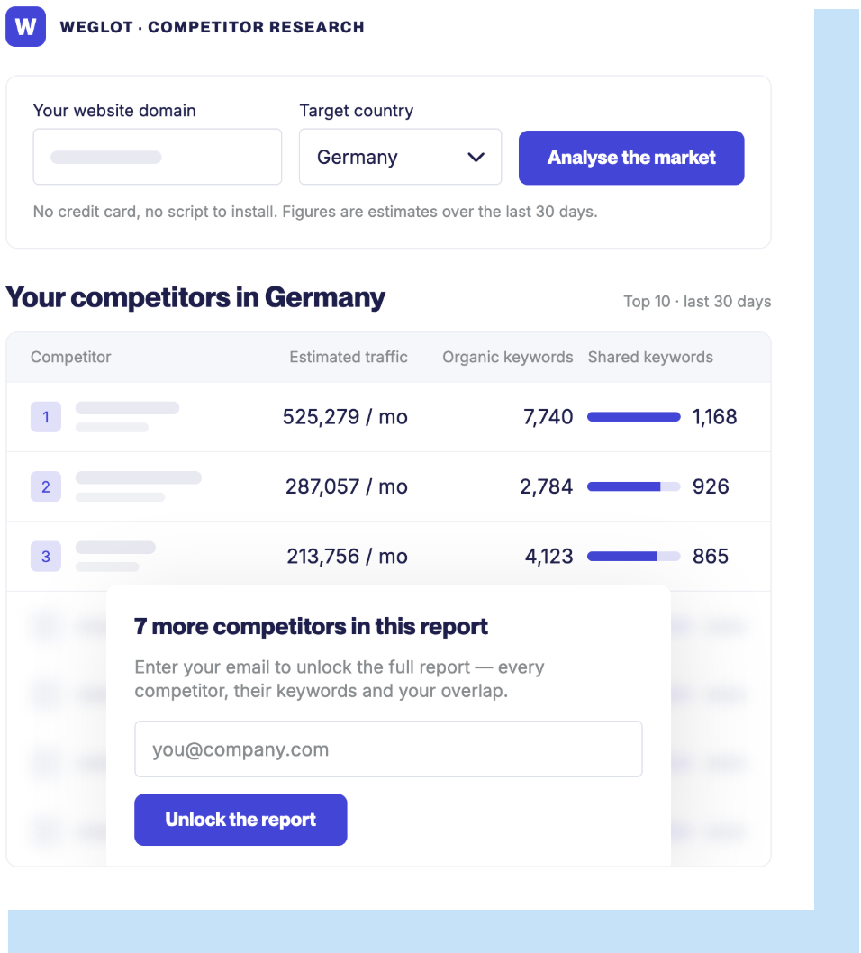Click the Enter your email to unlock description text

(x=339, y=679)
